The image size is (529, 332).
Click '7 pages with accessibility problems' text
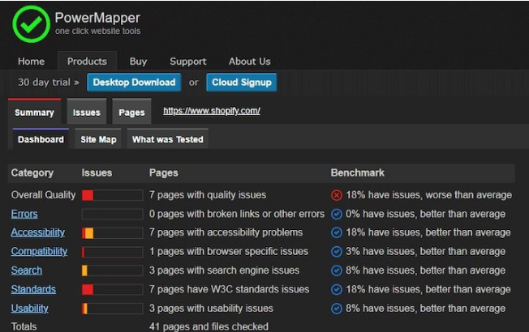point(226,232)
